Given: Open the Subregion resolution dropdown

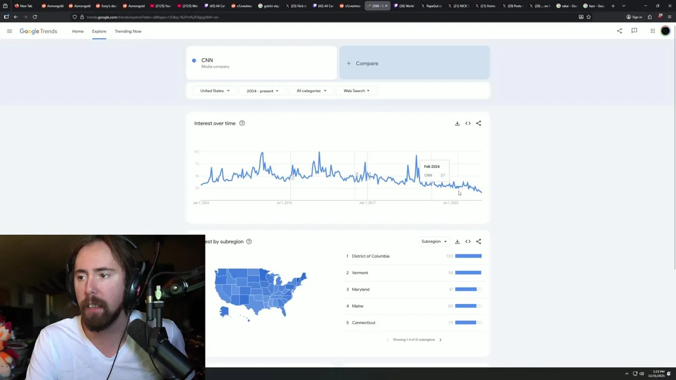Looking at the screenshot, I should (434, 241).
